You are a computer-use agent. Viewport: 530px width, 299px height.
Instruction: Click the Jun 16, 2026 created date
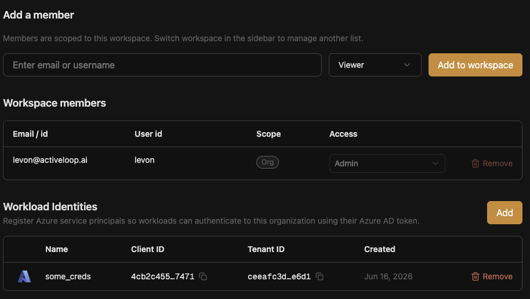pyautogui.click(x=388, y=277)
